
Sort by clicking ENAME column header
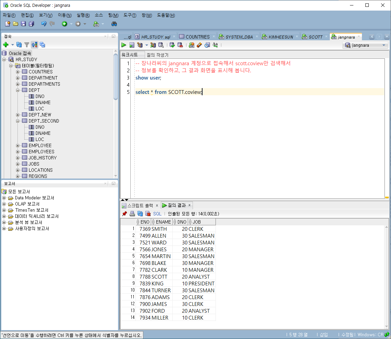pos(161,222)
